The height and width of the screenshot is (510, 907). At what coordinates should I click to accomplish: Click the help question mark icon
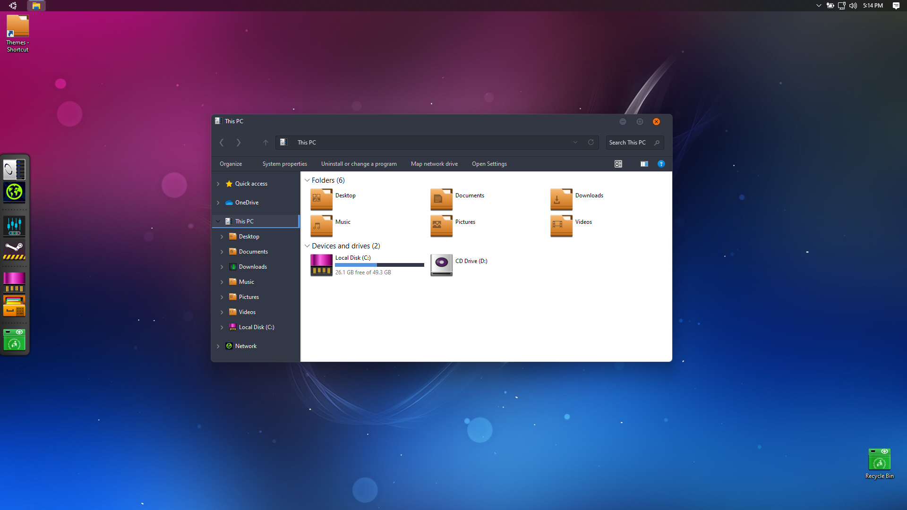point(661,164)
